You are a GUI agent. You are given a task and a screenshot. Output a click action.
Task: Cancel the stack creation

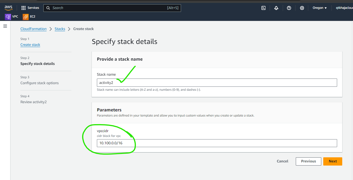pos(282,161)
